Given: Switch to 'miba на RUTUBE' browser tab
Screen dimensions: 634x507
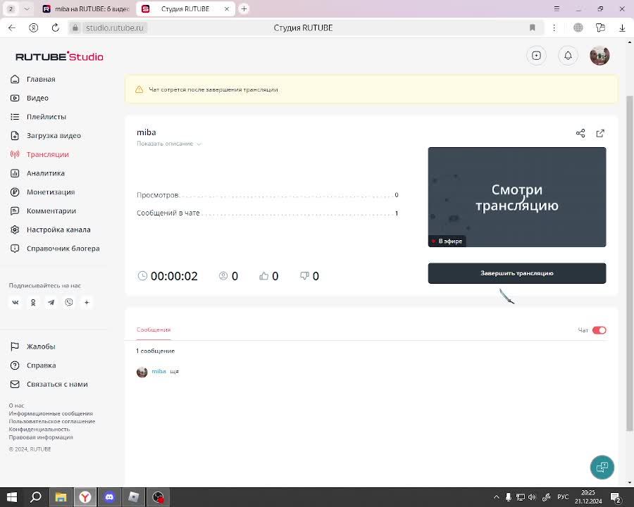Looking at the screenshot, I should [87, 9].
